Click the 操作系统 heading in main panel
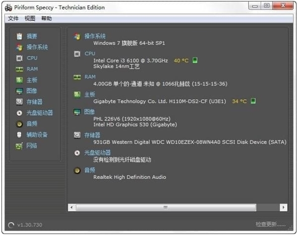 point(95,36)
